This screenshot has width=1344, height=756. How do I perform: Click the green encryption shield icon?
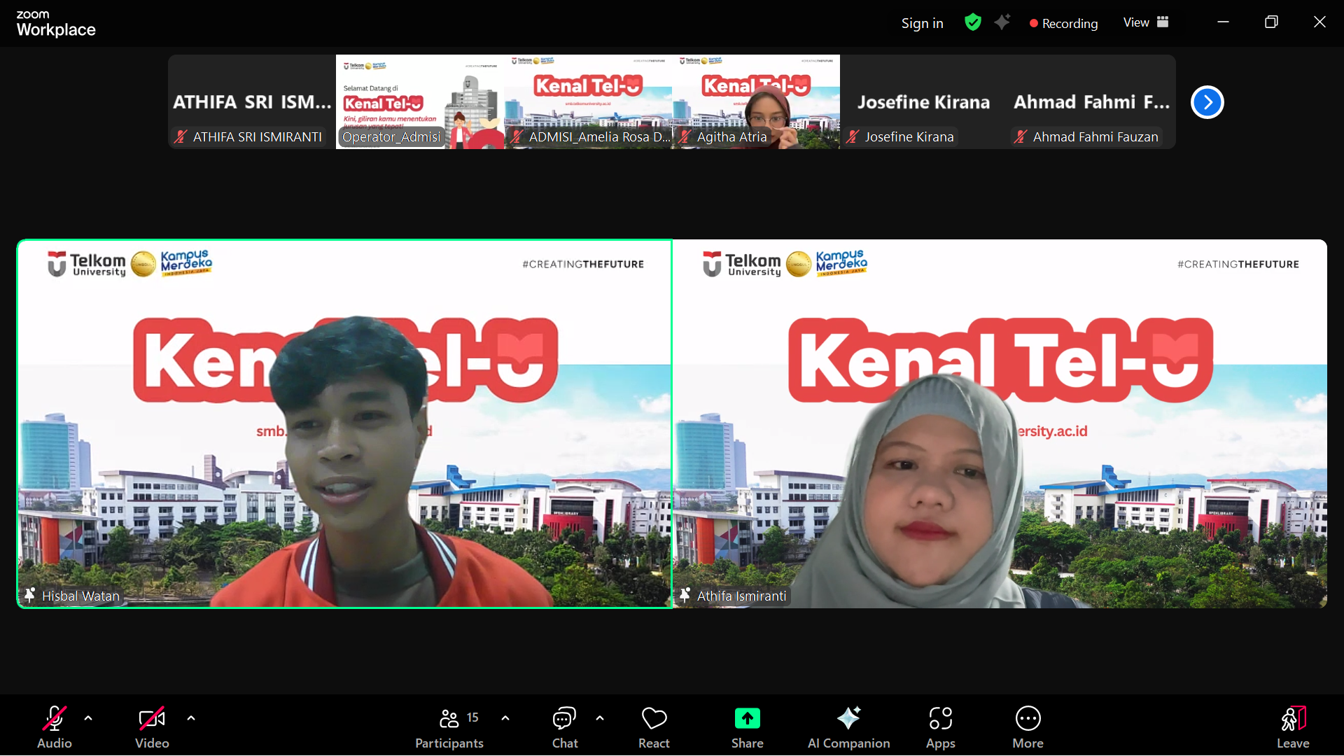(x=972, y=22)
